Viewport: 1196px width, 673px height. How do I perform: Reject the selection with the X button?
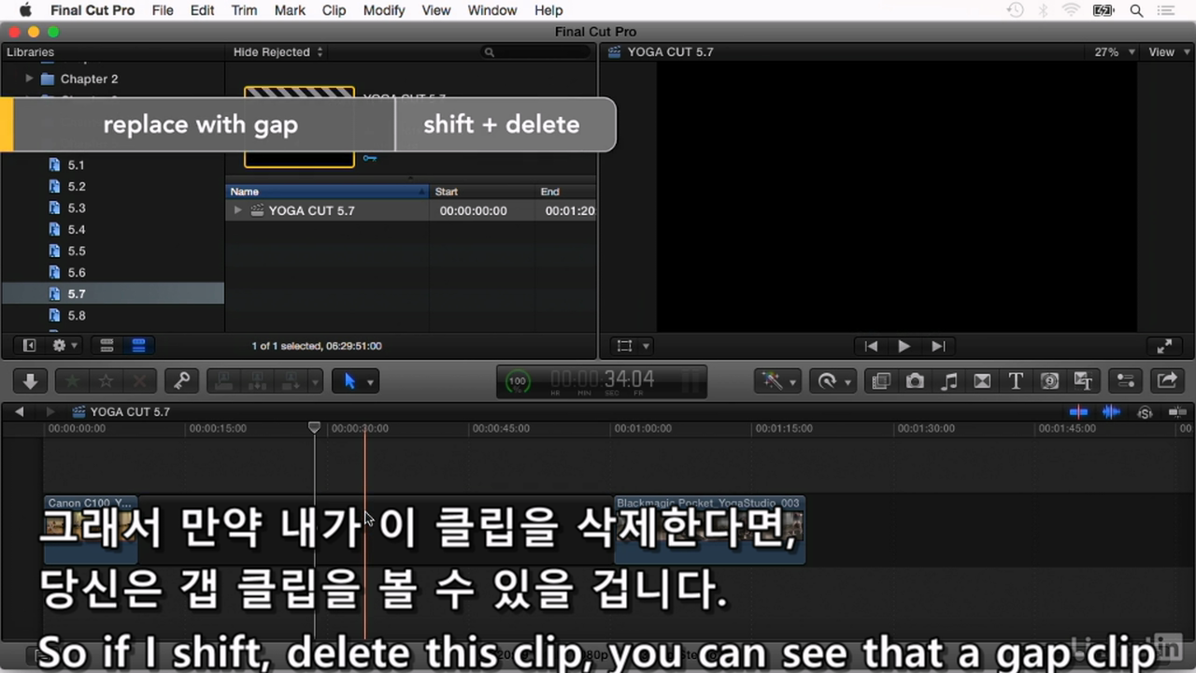(140, 380)
